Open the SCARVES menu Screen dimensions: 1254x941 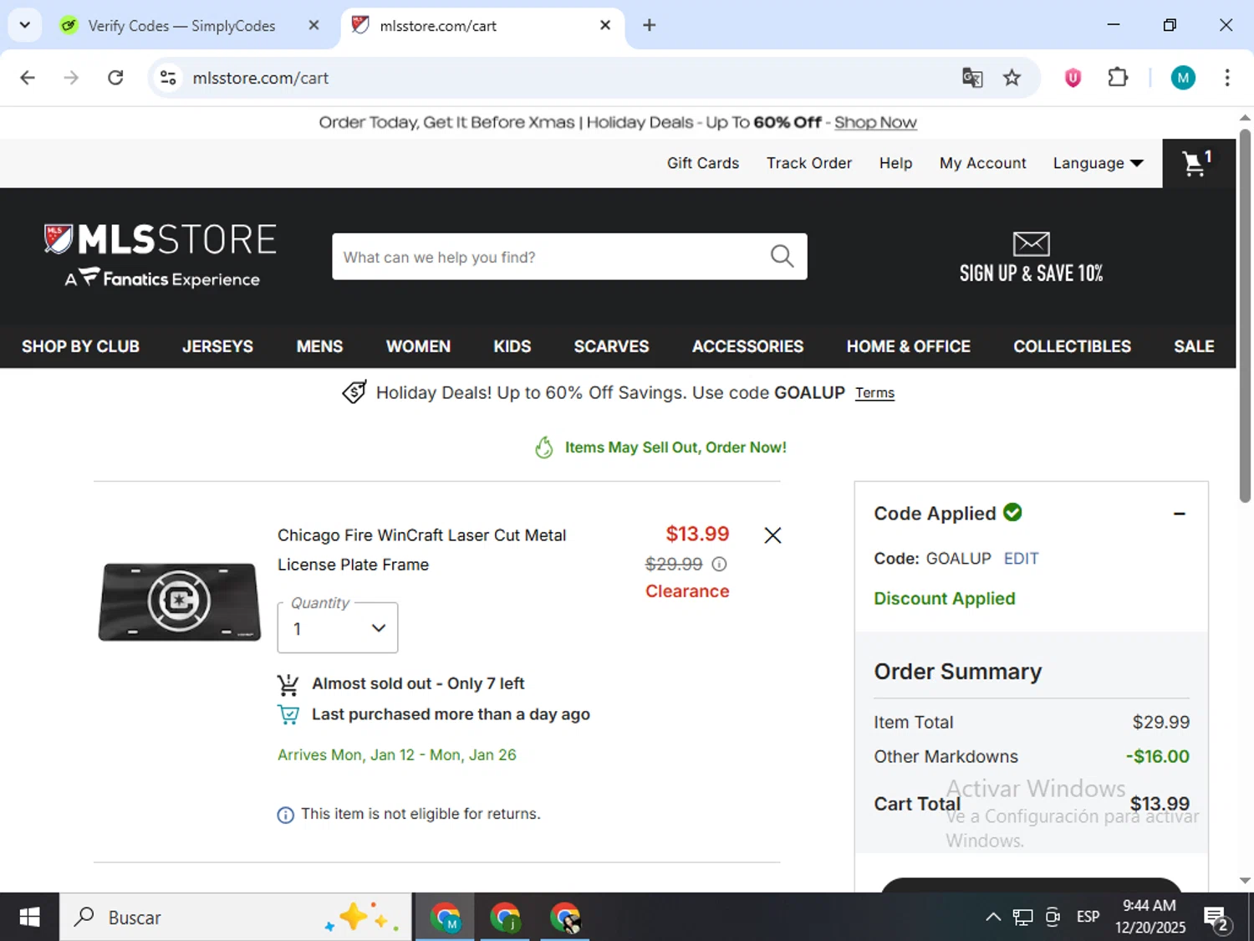[x=611, y=346]
